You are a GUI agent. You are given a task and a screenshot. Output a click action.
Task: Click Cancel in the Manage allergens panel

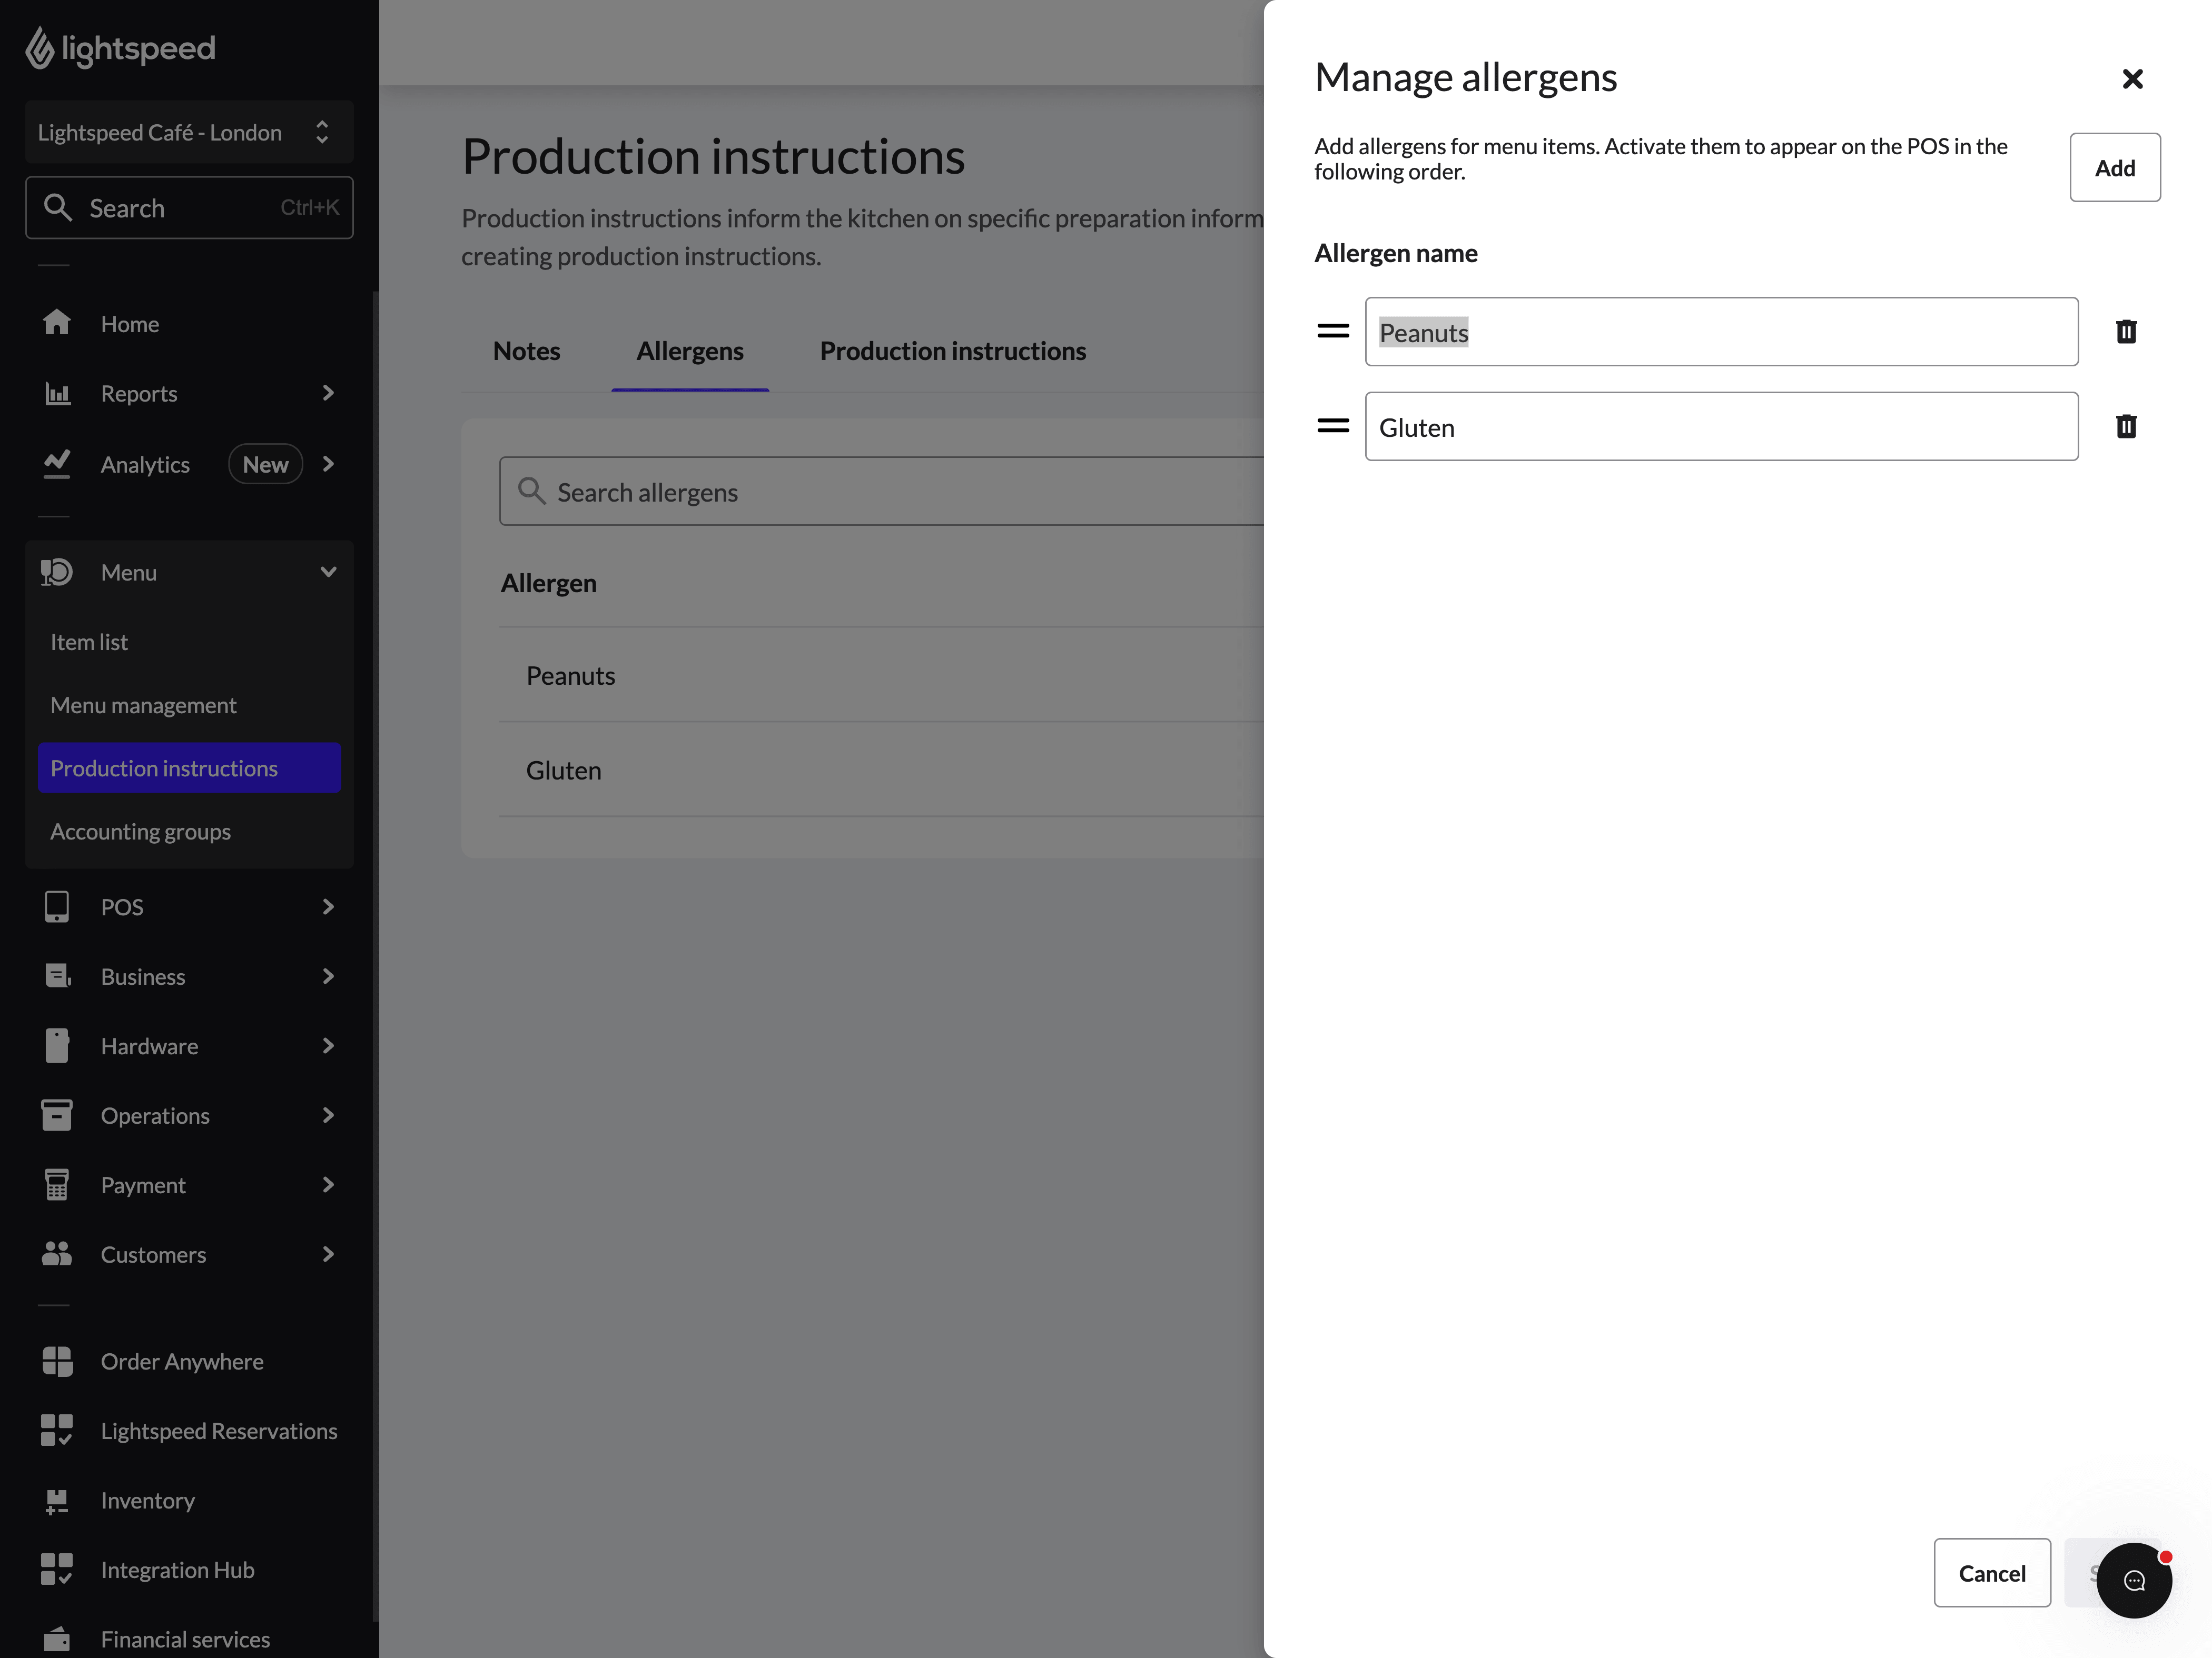[1992, 1572]
